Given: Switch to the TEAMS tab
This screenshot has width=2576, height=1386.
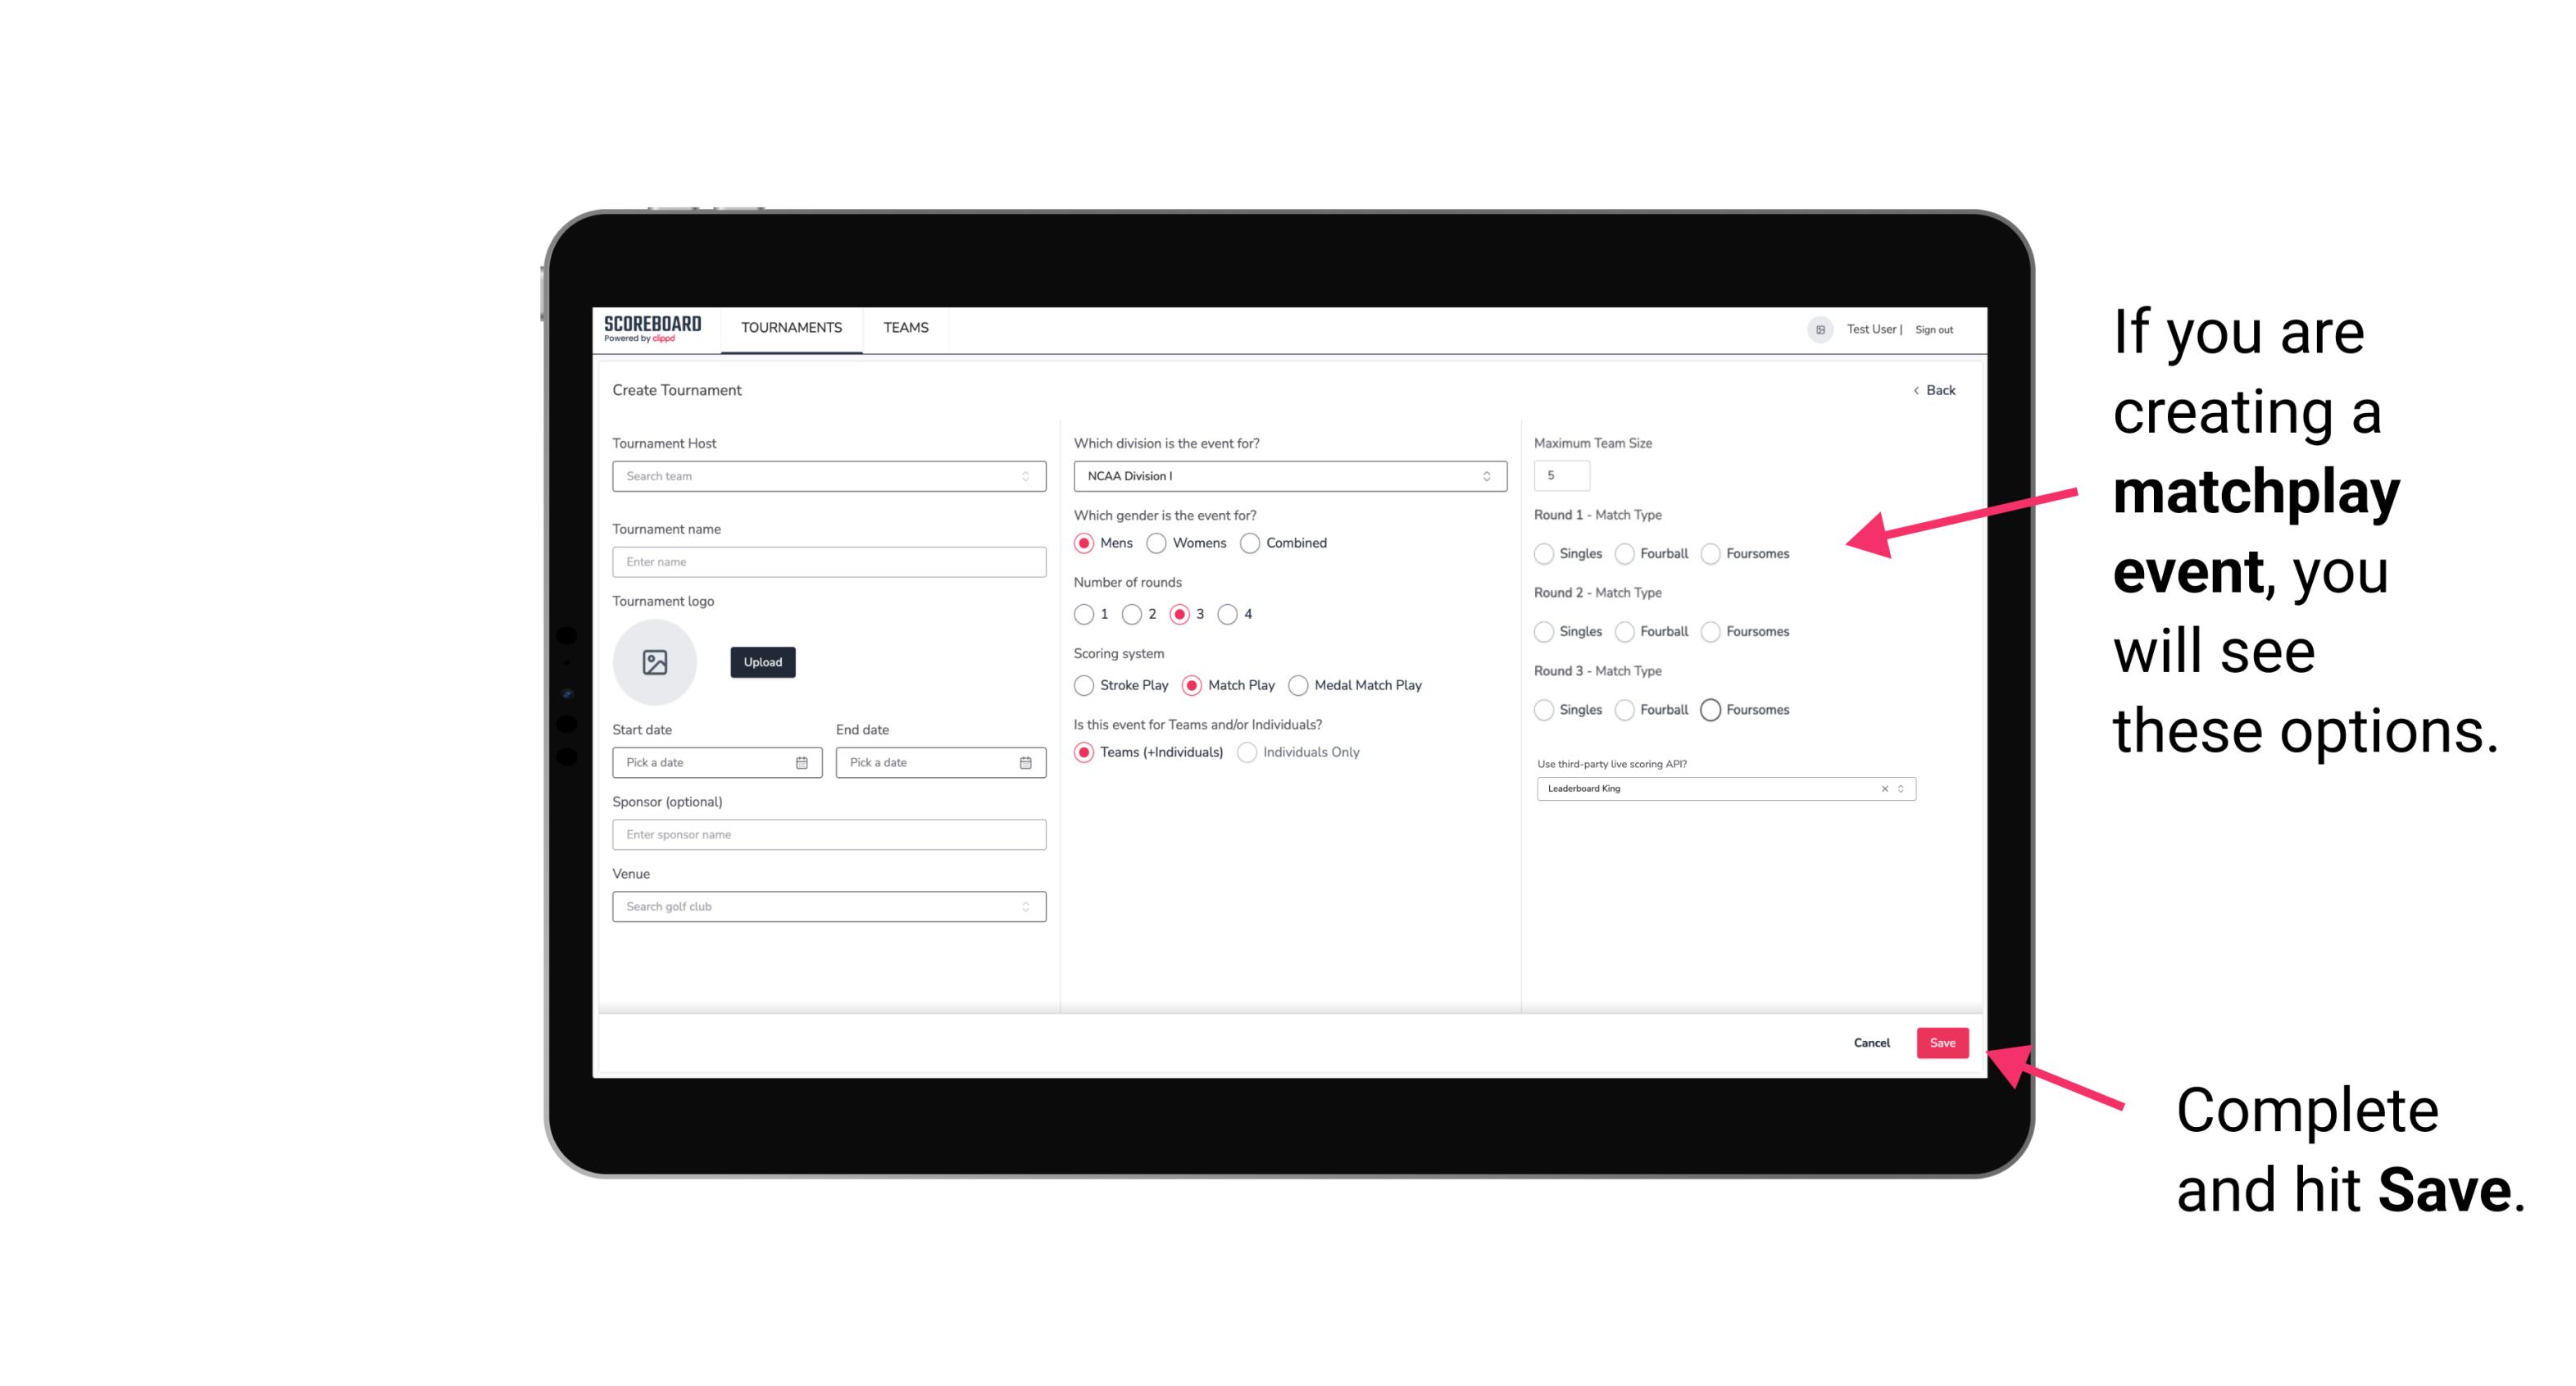Looking at the screenshot, I should point(904,328).
